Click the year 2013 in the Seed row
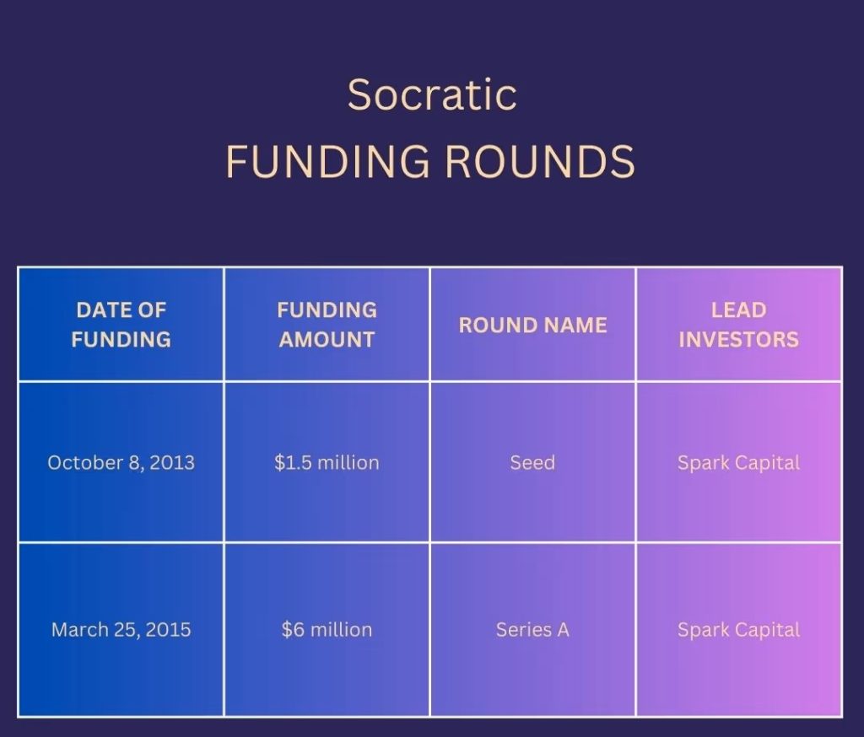 coord(174,462)
